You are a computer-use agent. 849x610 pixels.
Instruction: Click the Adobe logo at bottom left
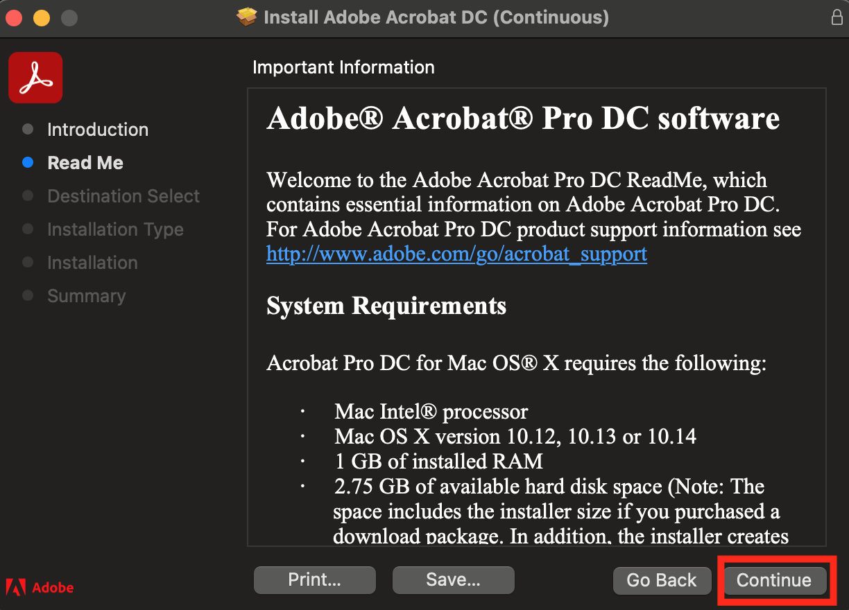[x=40, y=587]
